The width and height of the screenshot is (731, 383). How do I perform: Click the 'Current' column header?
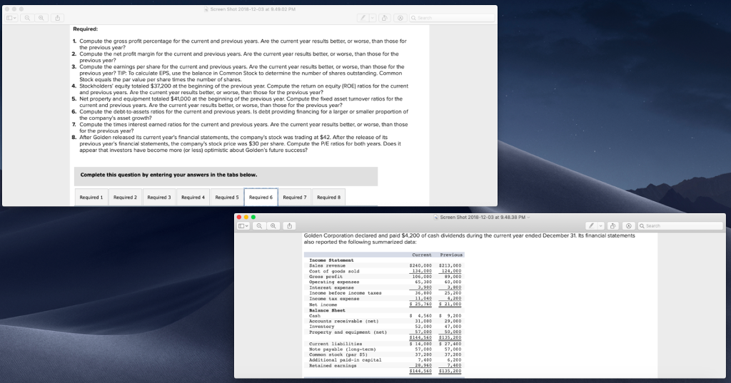422,255
